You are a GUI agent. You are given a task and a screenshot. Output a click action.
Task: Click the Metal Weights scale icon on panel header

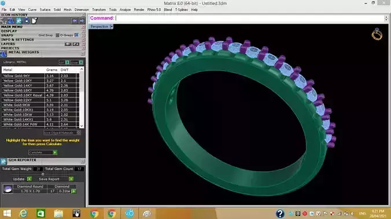tap(3, 54)
